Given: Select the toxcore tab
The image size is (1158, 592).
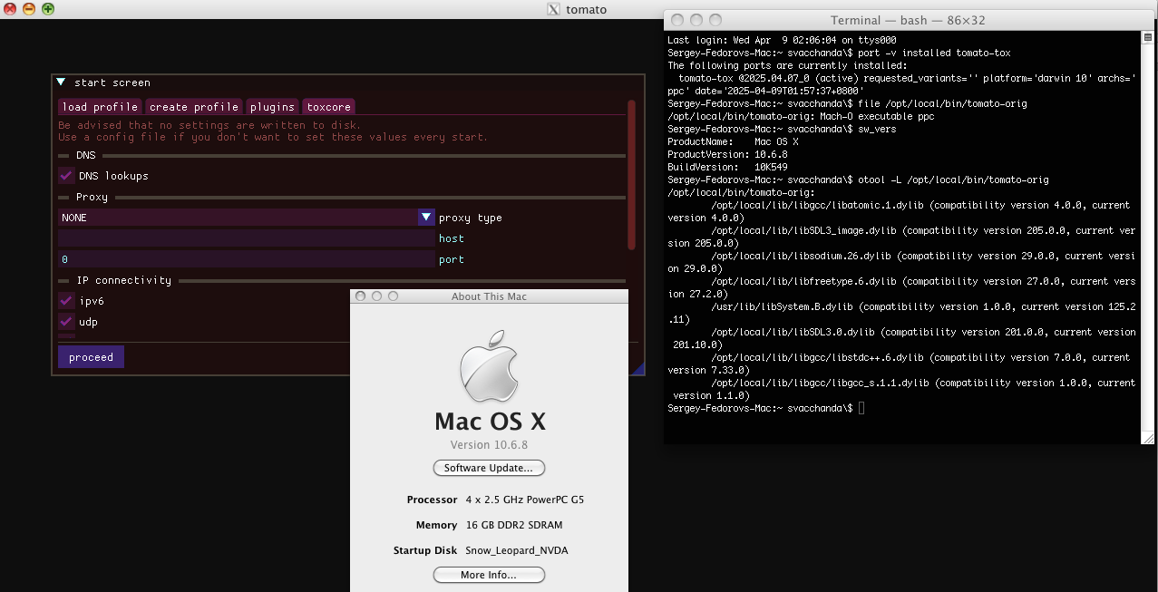Looking at the screenshot, I should tap(328, 107).
